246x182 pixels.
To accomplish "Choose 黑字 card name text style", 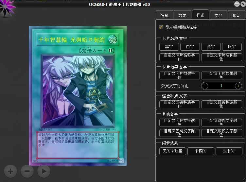I will pyautogui.click(x=169, y=47).
